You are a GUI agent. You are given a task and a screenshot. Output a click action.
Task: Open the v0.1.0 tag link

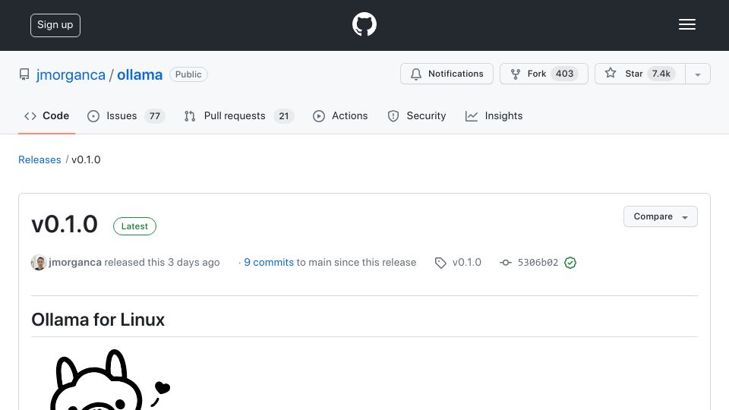[x=467, y=263]
